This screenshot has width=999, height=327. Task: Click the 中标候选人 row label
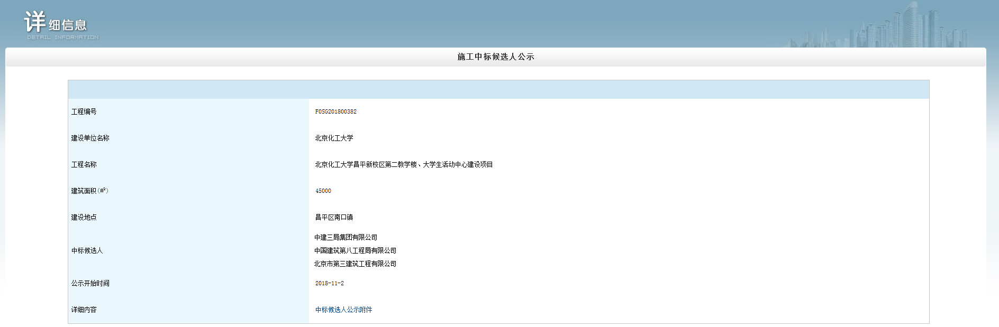[x=87, y=251]
